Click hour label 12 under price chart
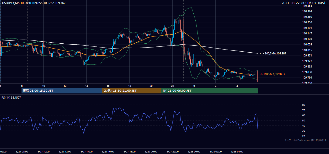 [65, 86]
